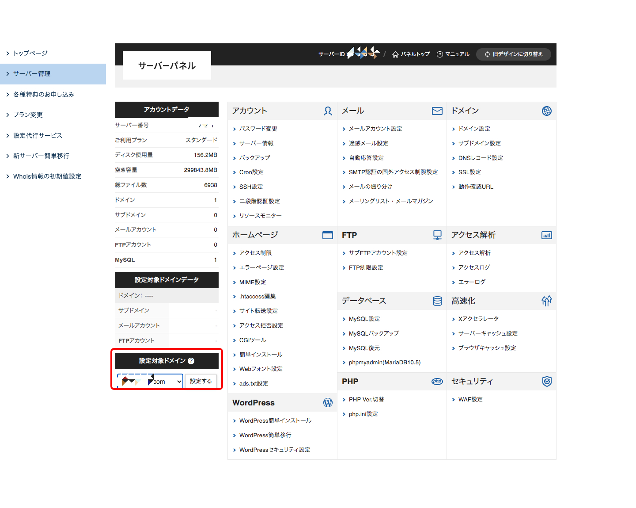Image resolution: width=636 pixels, height=508 pixels.
Task: Click the help icon beside 設定対象ドメイン
Action: (x=191, y=361)
